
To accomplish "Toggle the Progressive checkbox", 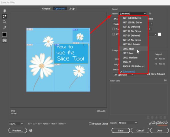I will point(114,29).
